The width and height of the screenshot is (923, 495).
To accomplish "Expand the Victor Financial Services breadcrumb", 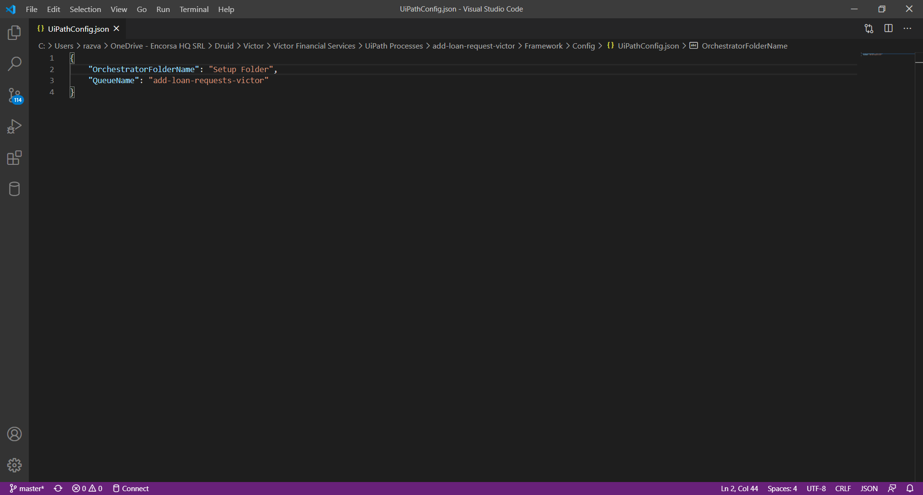I will click(314, 46).
